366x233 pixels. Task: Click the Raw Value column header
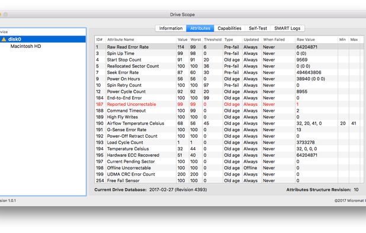[x=316, y=40]
